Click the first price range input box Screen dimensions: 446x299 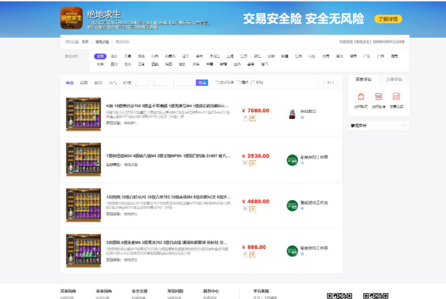pos(142,82)
